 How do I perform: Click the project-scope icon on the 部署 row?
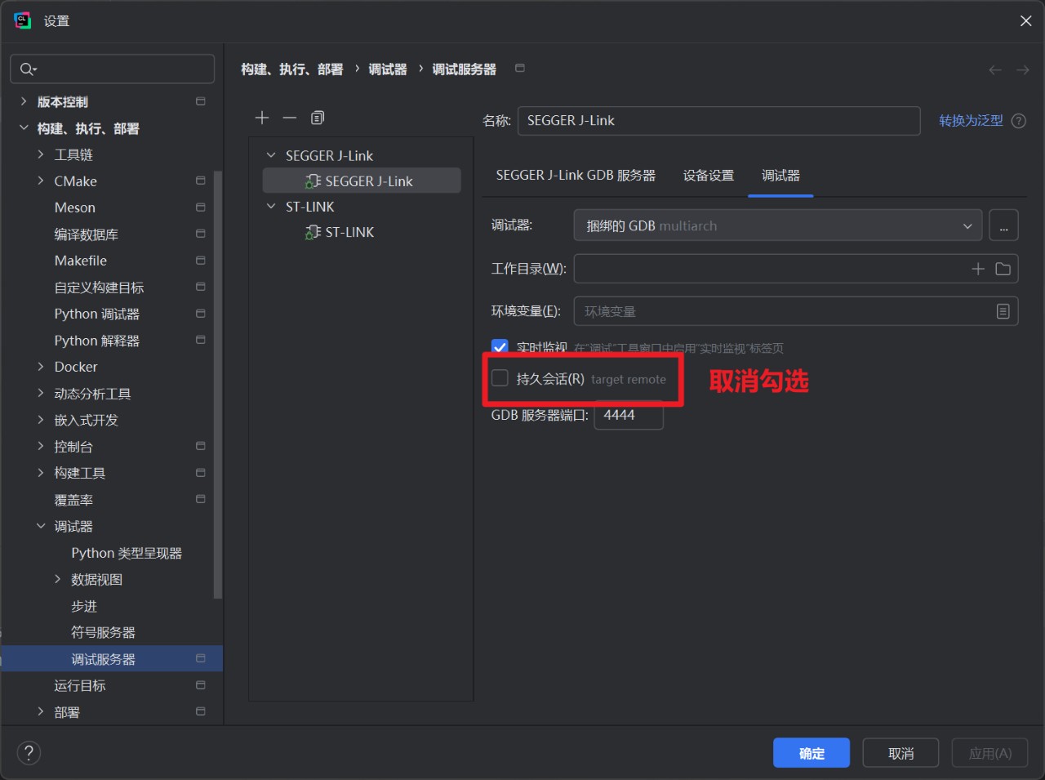201,711
